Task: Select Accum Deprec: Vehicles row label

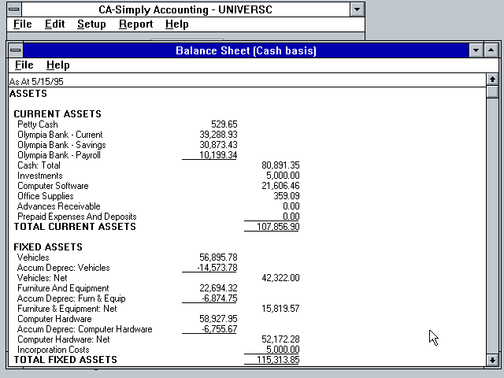Action: (x=64, y=268)
